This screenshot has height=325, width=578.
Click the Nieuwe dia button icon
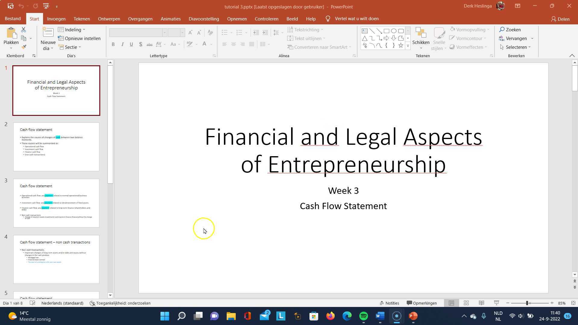48,32
